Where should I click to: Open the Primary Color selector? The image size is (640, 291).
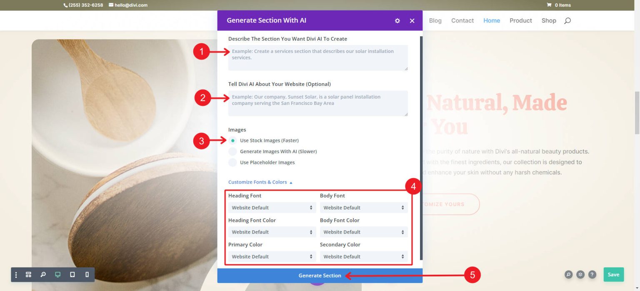click(x=272, y=256)
